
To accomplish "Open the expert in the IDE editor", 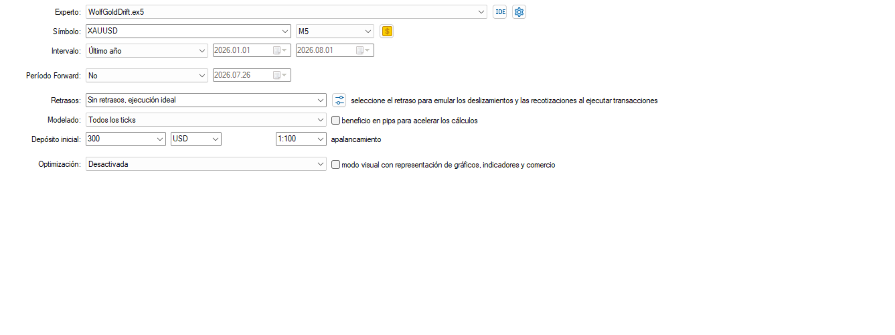I will [x=499, y=11].
